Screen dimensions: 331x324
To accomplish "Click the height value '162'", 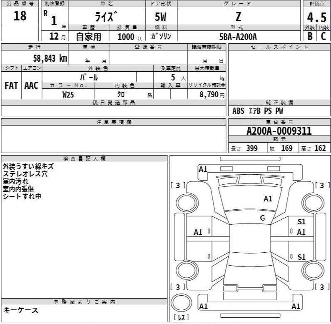I will [320, 148].
